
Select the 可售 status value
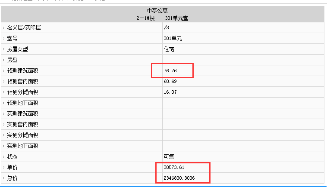pos(169,156)
